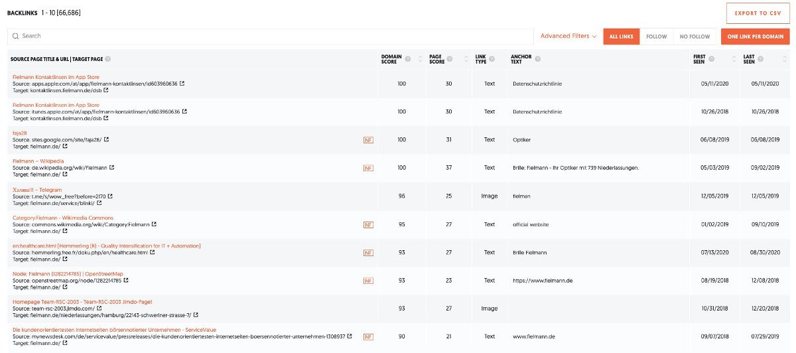Click help icon next to Page Score

(449, 59)
